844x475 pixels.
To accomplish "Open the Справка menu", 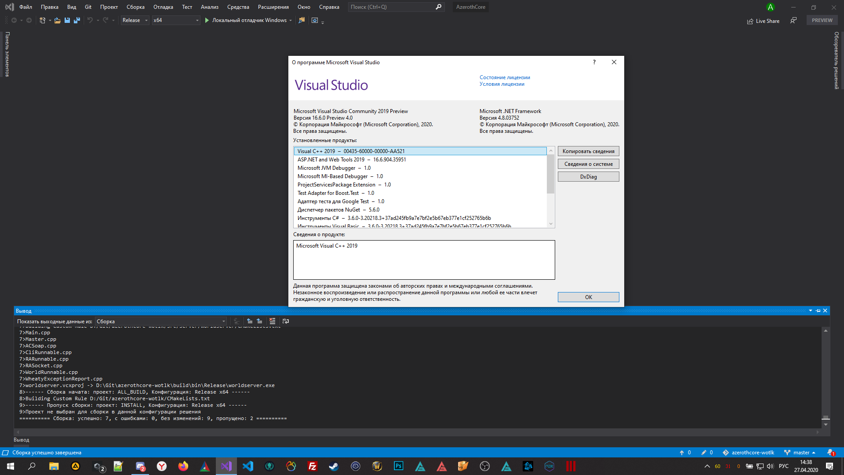I will 329,7.
